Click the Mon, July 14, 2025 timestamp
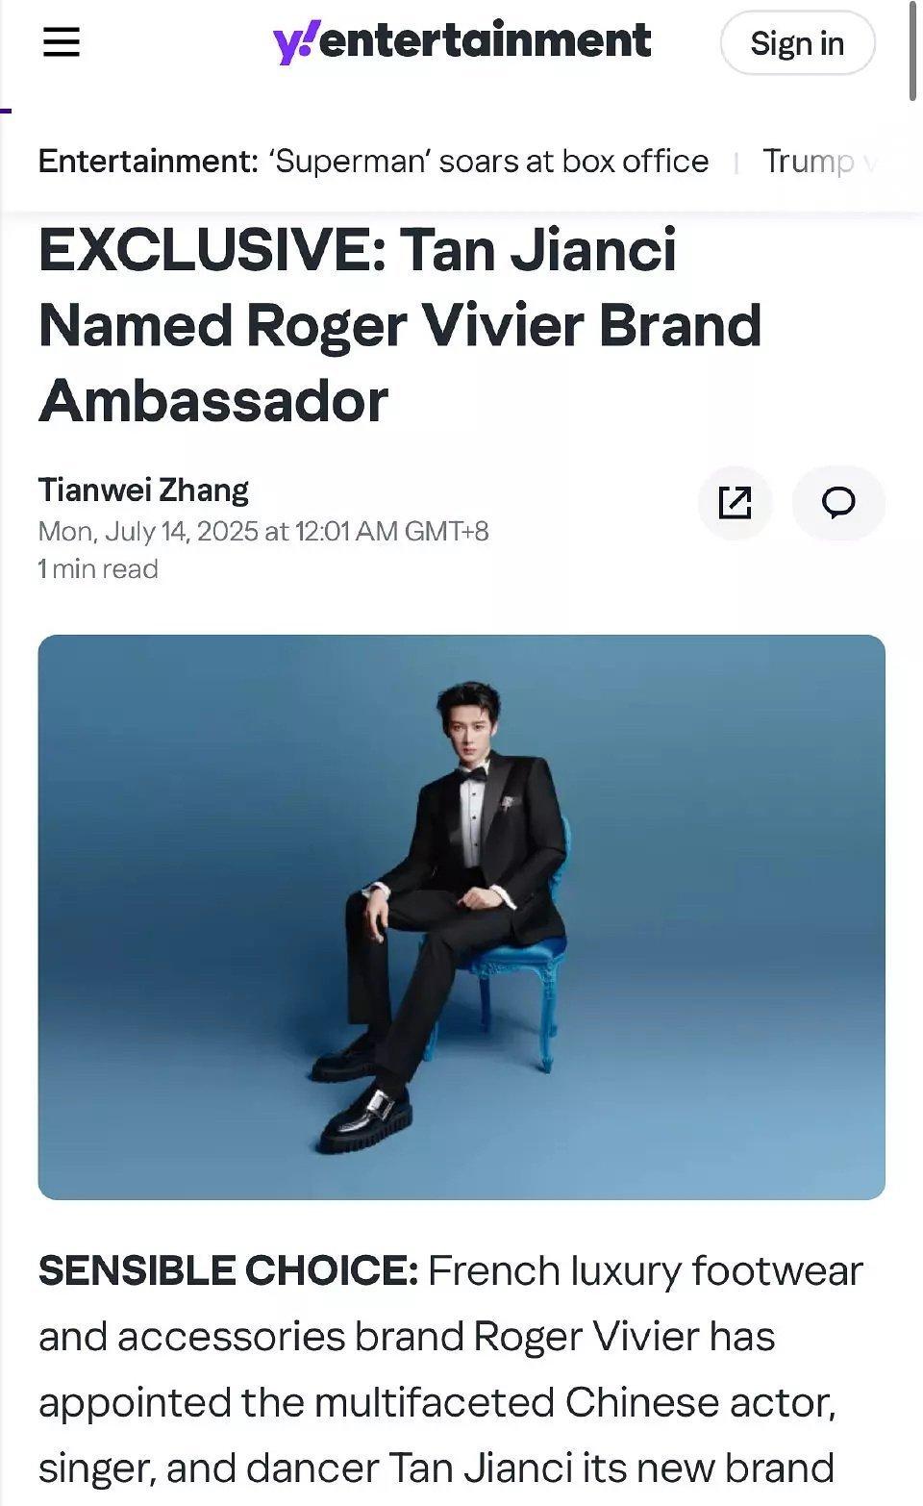This screenshot has width=923, height=1506. (263, 531)
